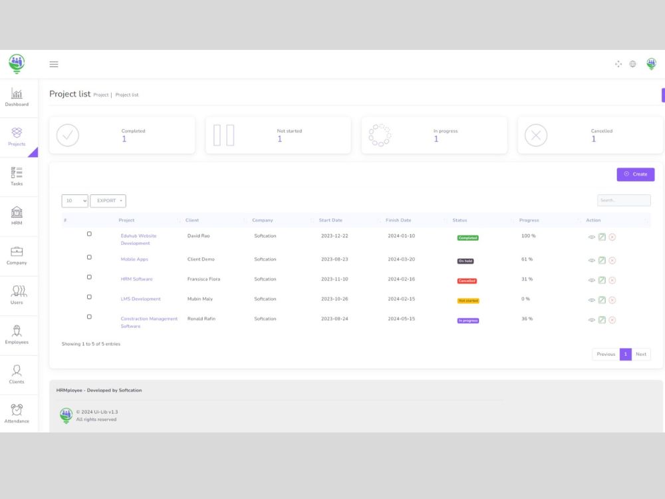Select the Tasks icon in the sidebar
Image resolution: width=665 pixels, height=499 pixels.
pyautogui.click(x=16, y=175)
